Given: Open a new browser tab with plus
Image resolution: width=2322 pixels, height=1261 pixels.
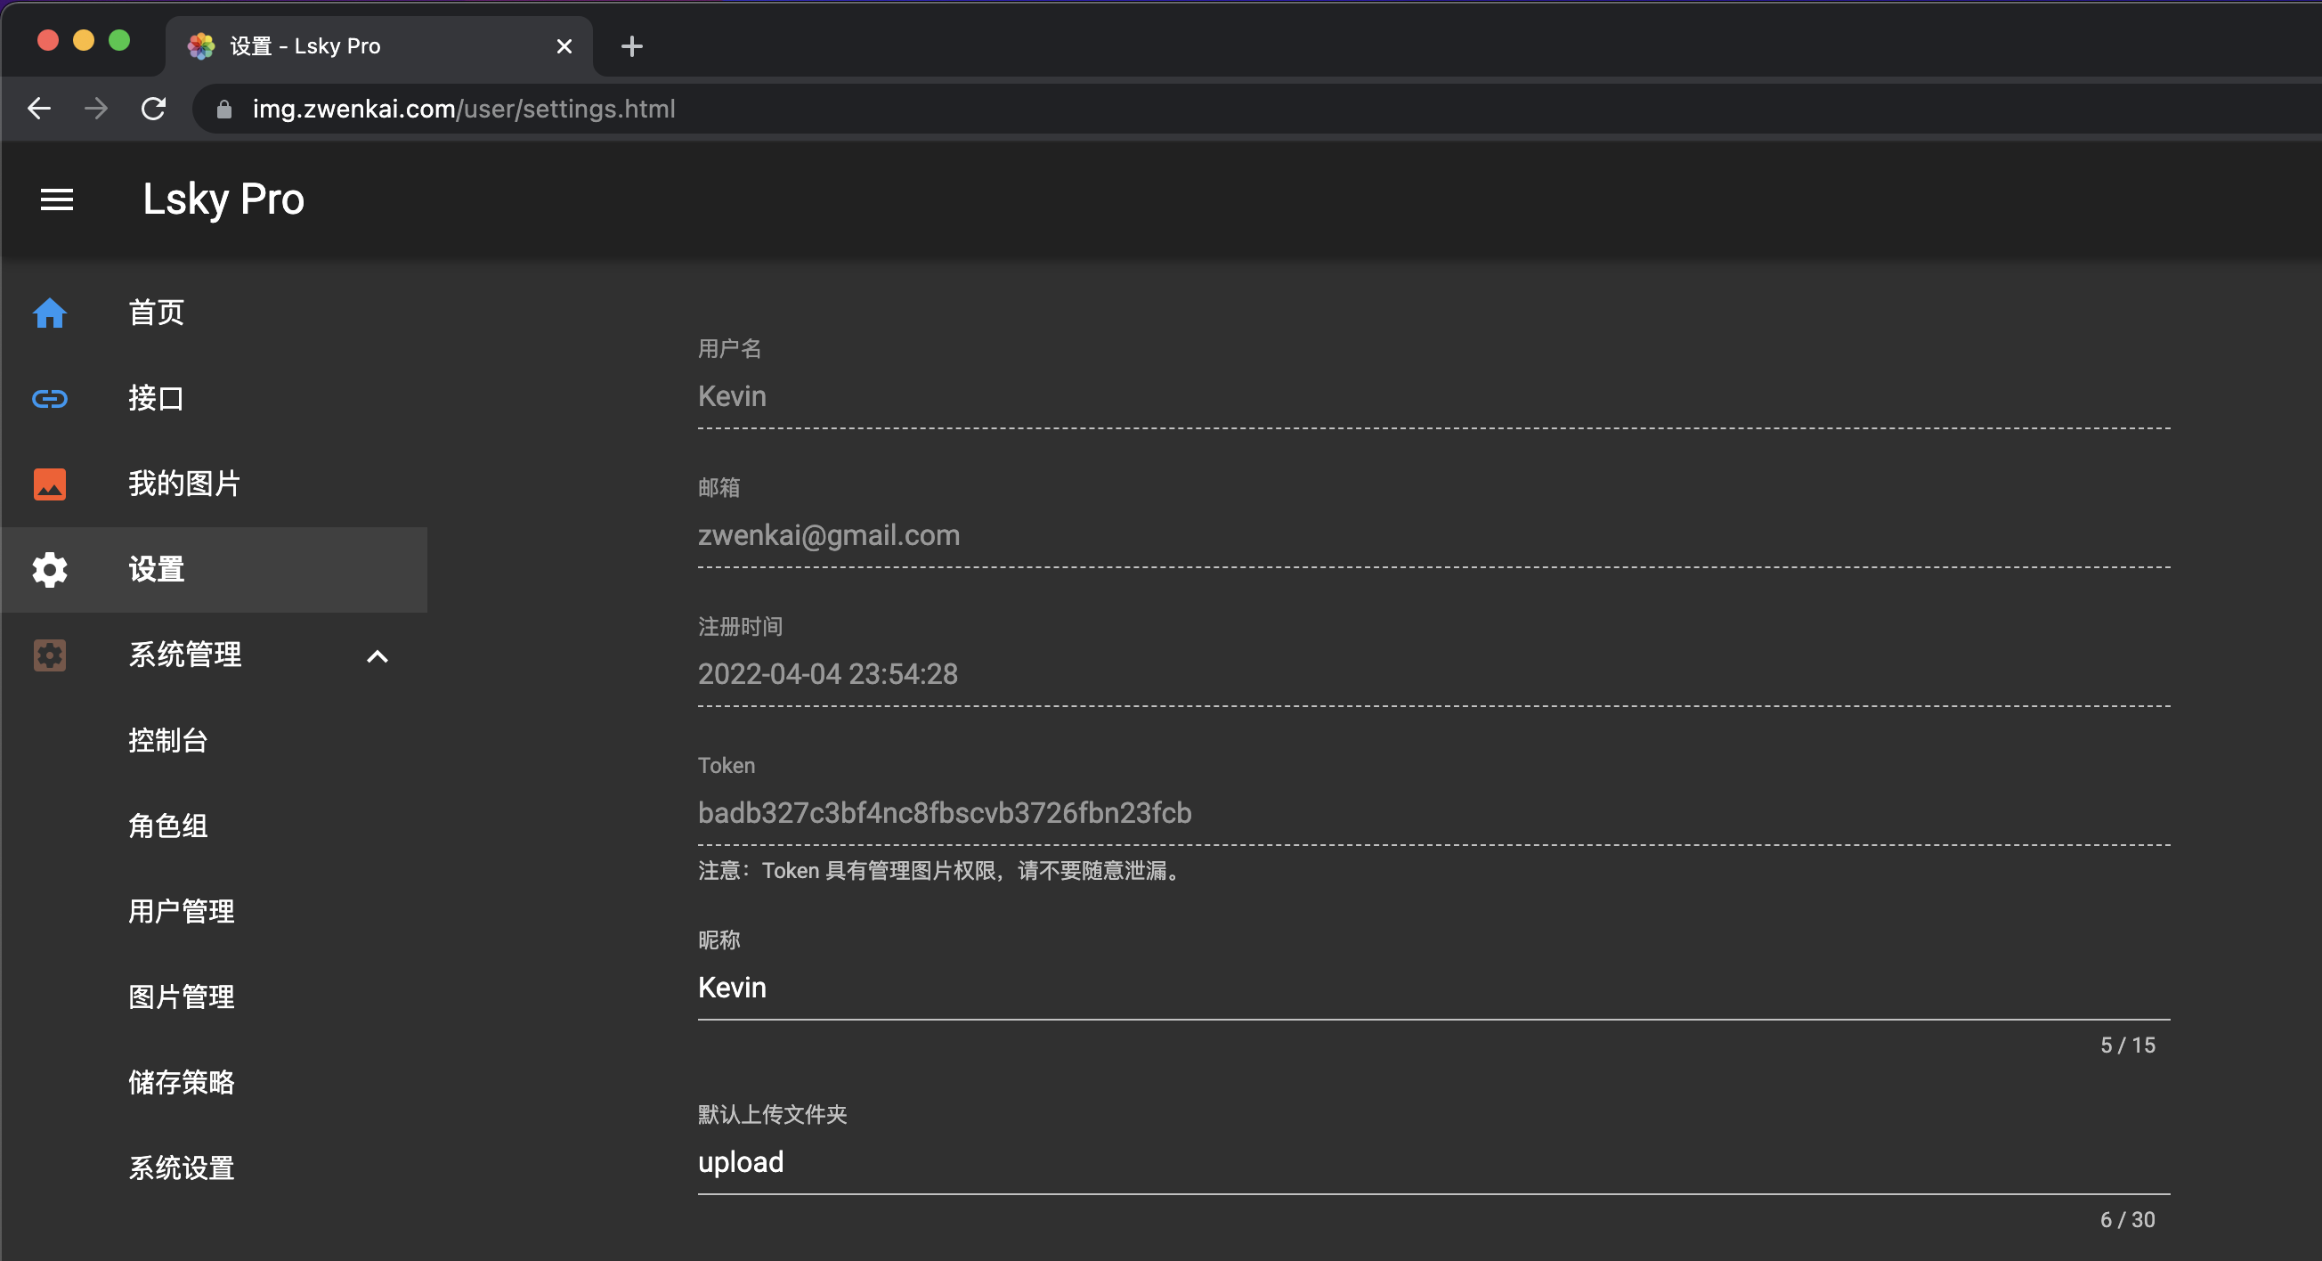Looking at the screenshot, I should coord(632,46).
